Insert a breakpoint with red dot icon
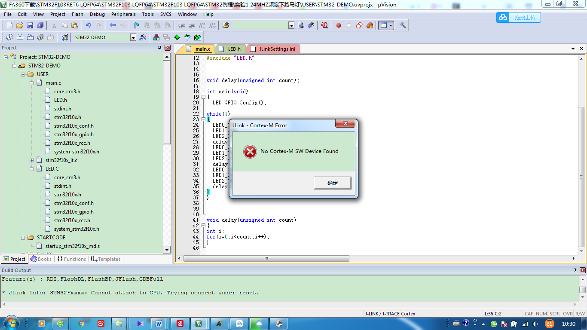This screenshot has height=330, width=587. coord(339,25)
